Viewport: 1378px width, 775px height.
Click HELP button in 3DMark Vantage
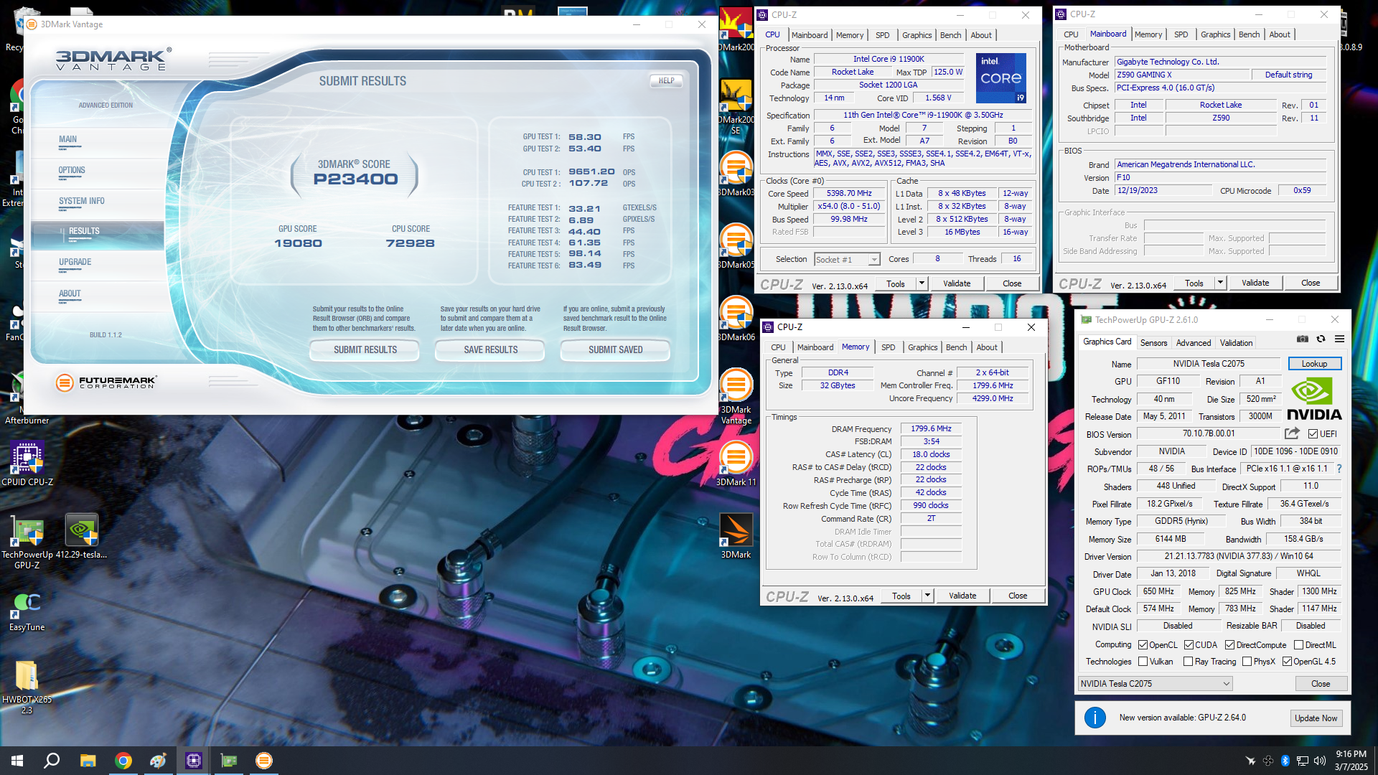(x=667, y=80)
